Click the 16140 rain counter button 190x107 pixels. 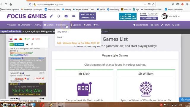(19, 45)
